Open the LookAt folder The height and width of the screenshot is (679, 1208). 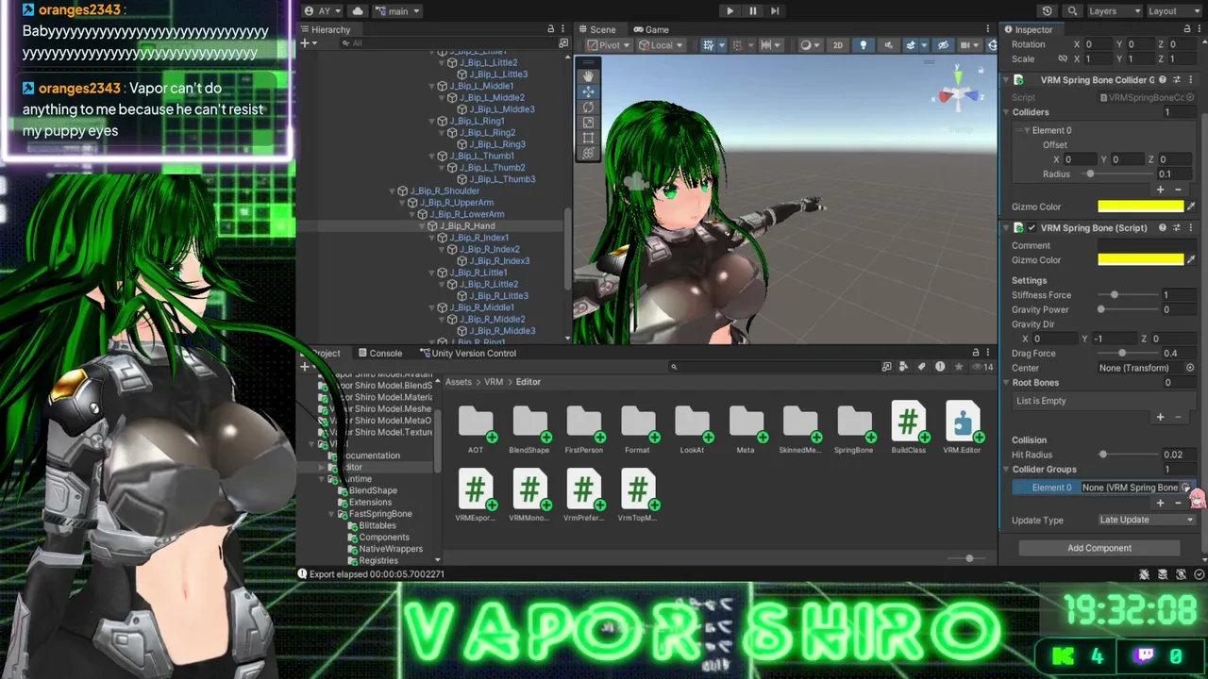(x=692, y=429)
